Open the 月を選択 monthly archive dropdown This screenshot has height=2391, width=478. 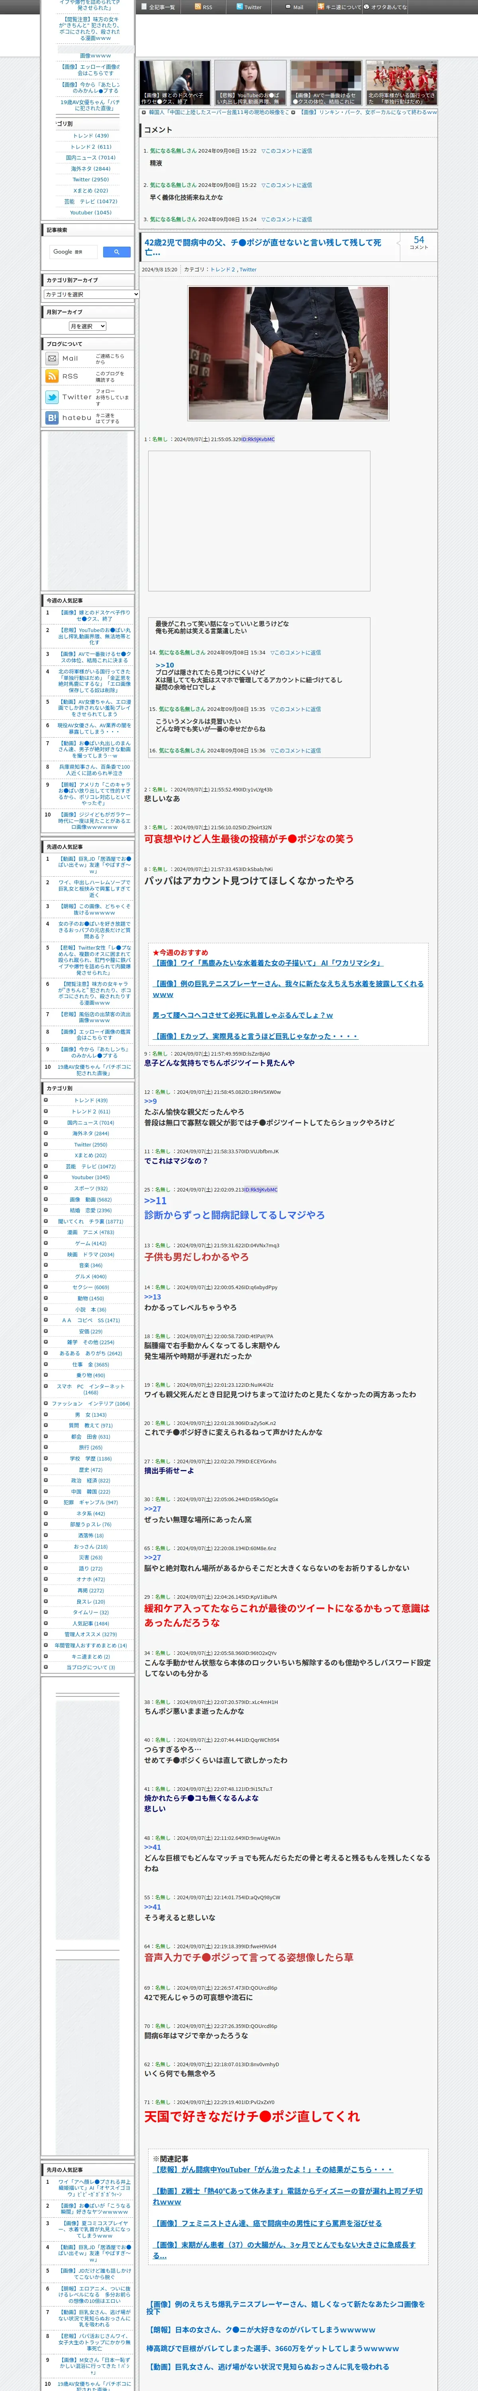(x=87, y=326)
